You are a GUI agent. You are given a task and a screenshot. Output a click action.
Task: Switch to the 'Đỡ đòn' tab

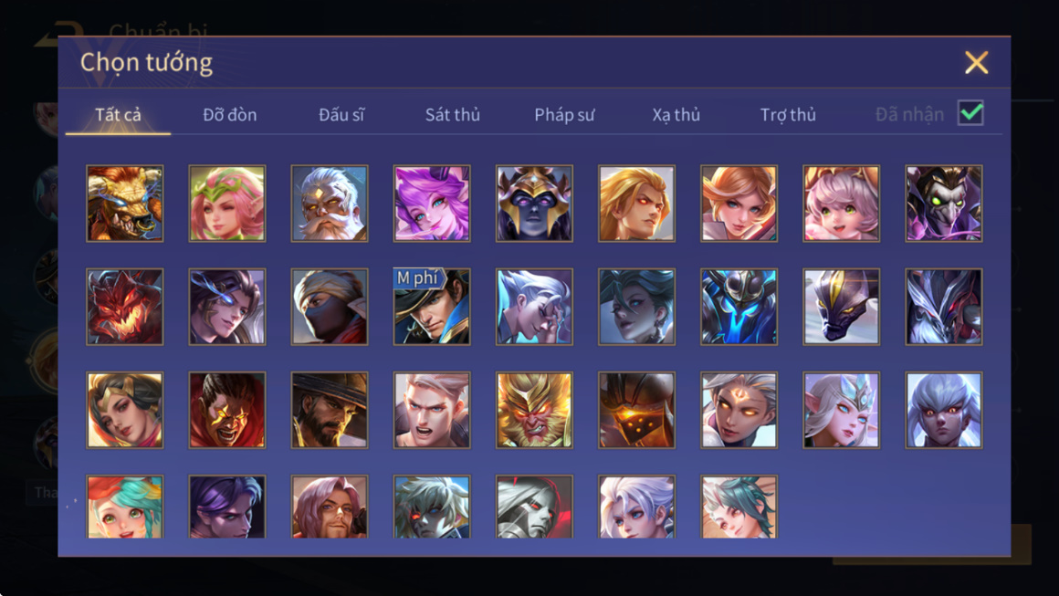click(x=230, y=115)
